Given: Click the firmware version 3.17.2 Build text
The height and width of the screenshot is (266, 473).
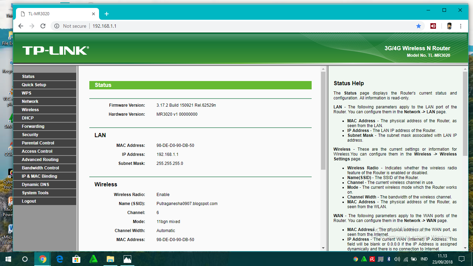Looking at the screenshot, I should coord(186,105).
